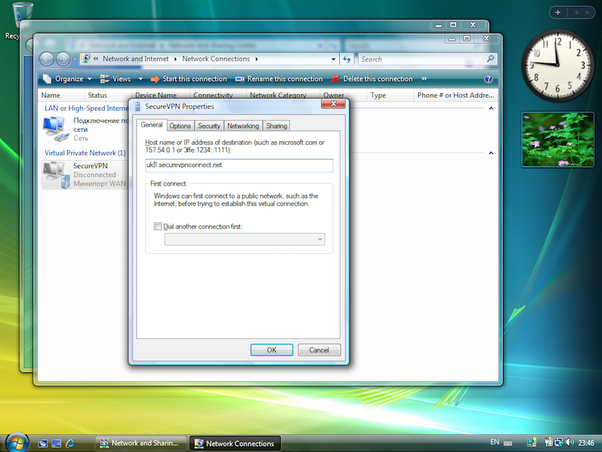Click the sidebar add gadget plus button
602x452 pixels.
point(558,13)
